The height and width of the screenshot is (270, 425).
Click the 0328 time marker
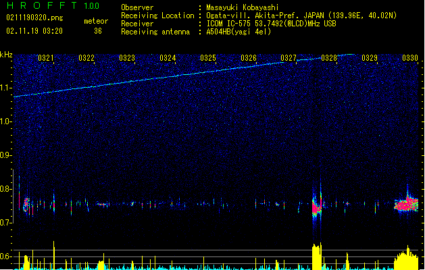(x=329, y=58)
